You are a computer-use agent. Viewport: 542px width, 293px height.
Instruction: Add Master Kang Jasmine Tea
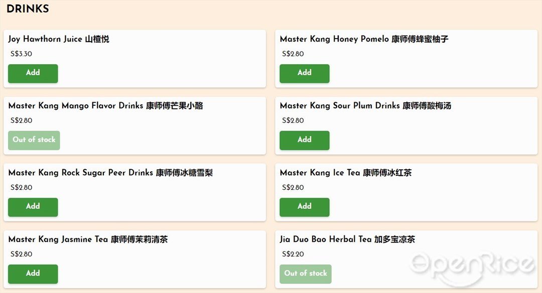(x=33, y=273)
